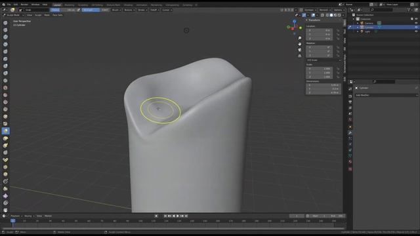Toggle Collection visibility eye icon
This screenshot has height=236, width=420.
point(416,19)
